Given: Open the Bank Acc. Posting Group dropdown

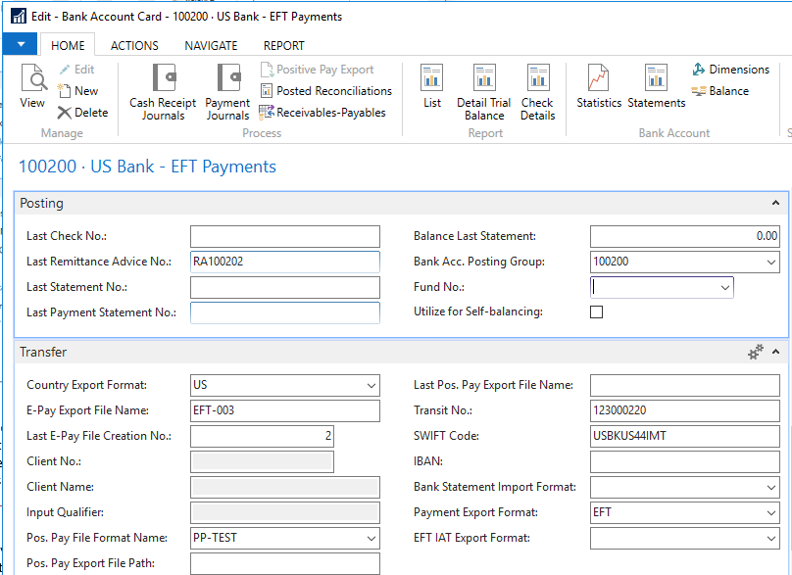Looking at the screenshot, I should (x=771, y=262).
